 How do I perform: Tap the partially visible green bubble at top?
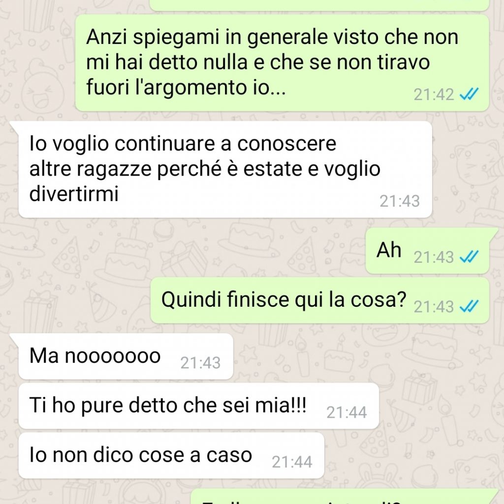319,5
